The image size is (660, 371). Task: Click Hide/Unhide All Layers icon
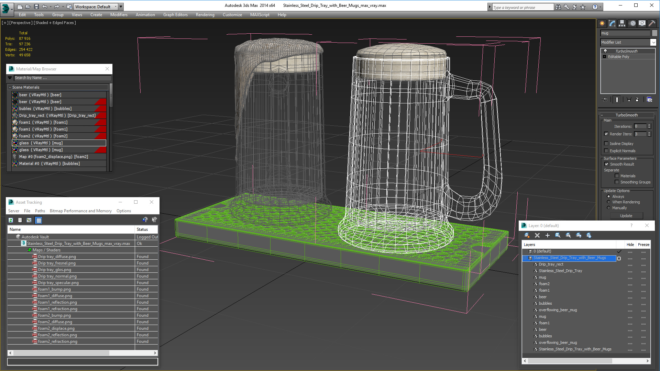pos(579,235)
